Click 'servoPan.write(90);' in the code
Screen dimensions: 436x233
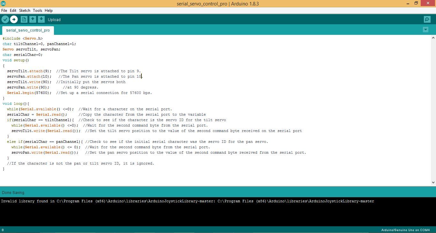coord(28,87)
